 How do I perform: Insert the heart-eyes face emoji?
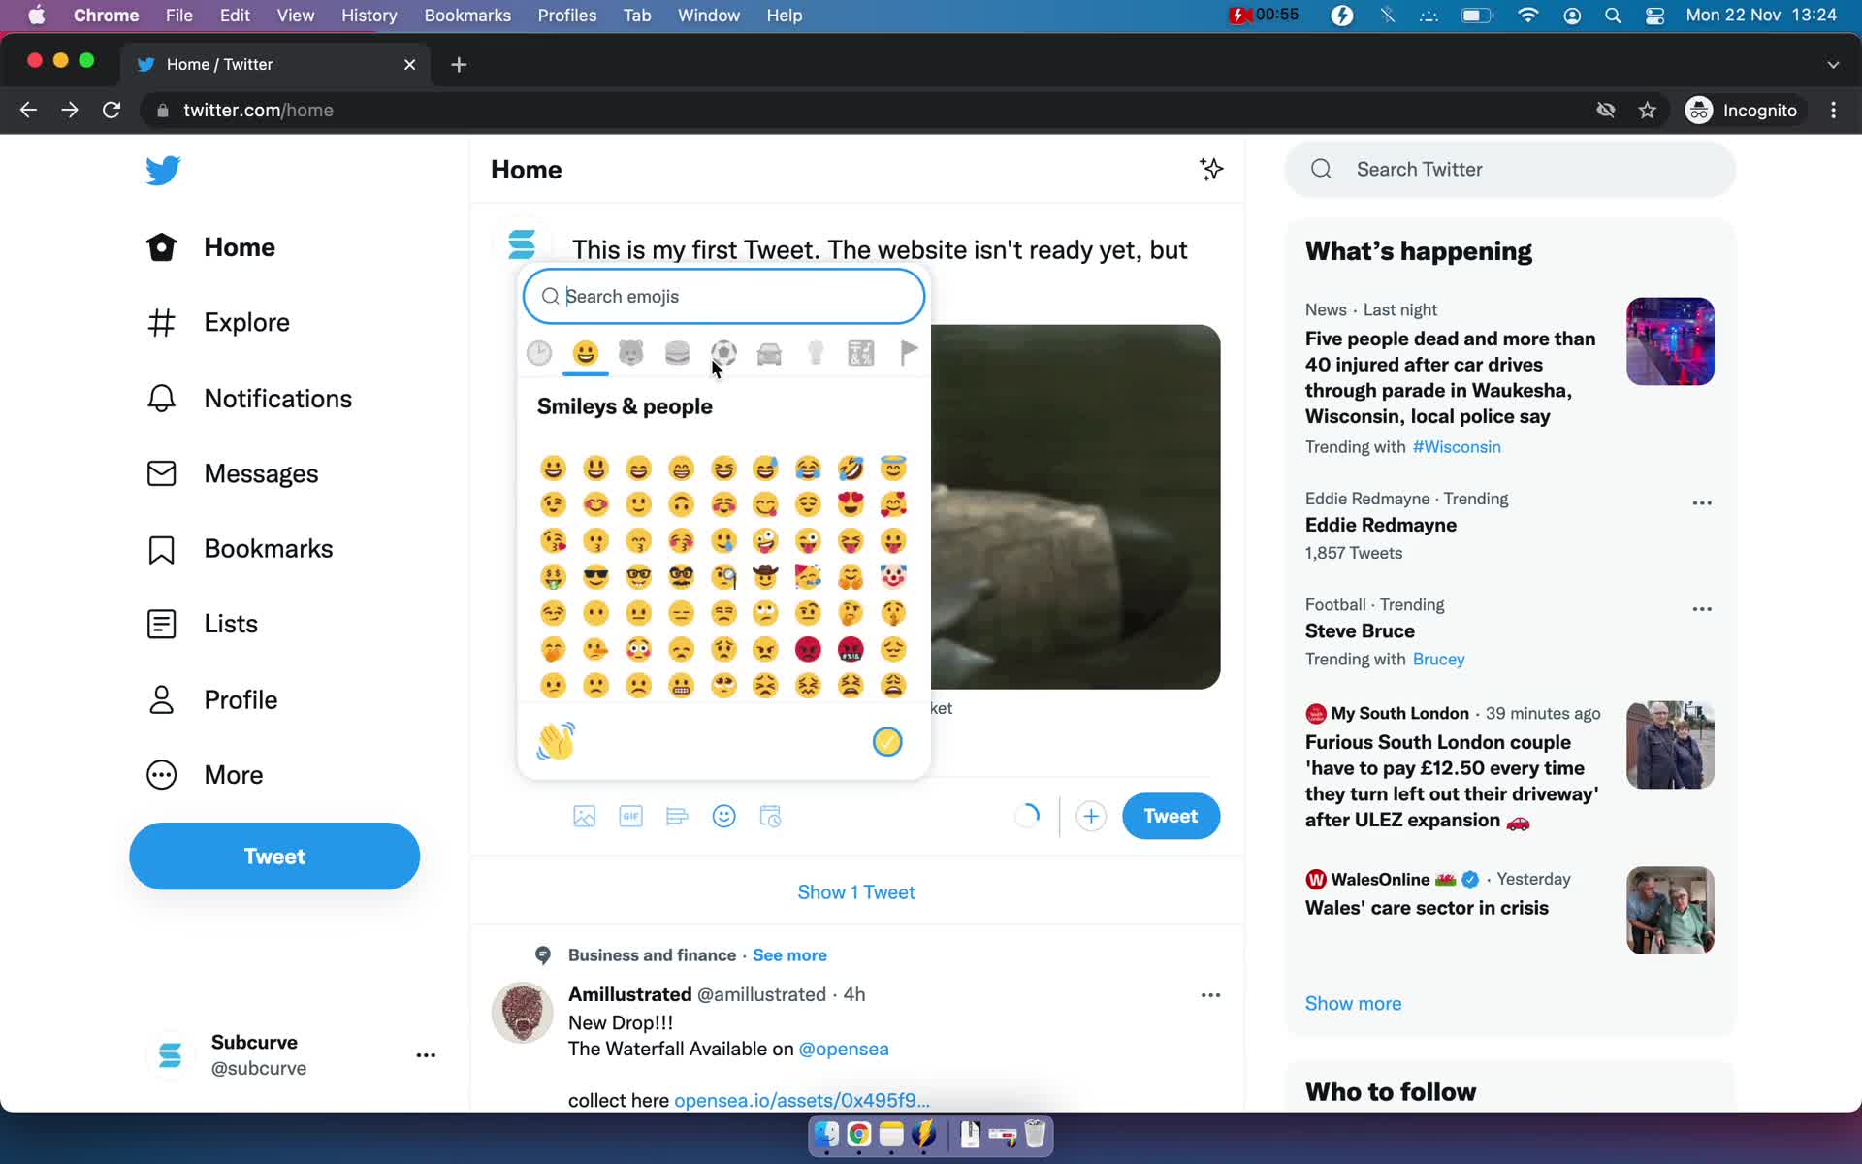coord(851,504)
